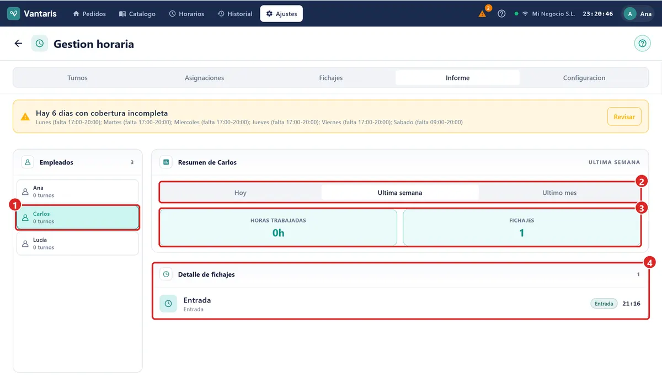Open Ana's user avatar in the top bar
Image resolution: width=662 pixels, height=382 pixels.
pos(629,14)
